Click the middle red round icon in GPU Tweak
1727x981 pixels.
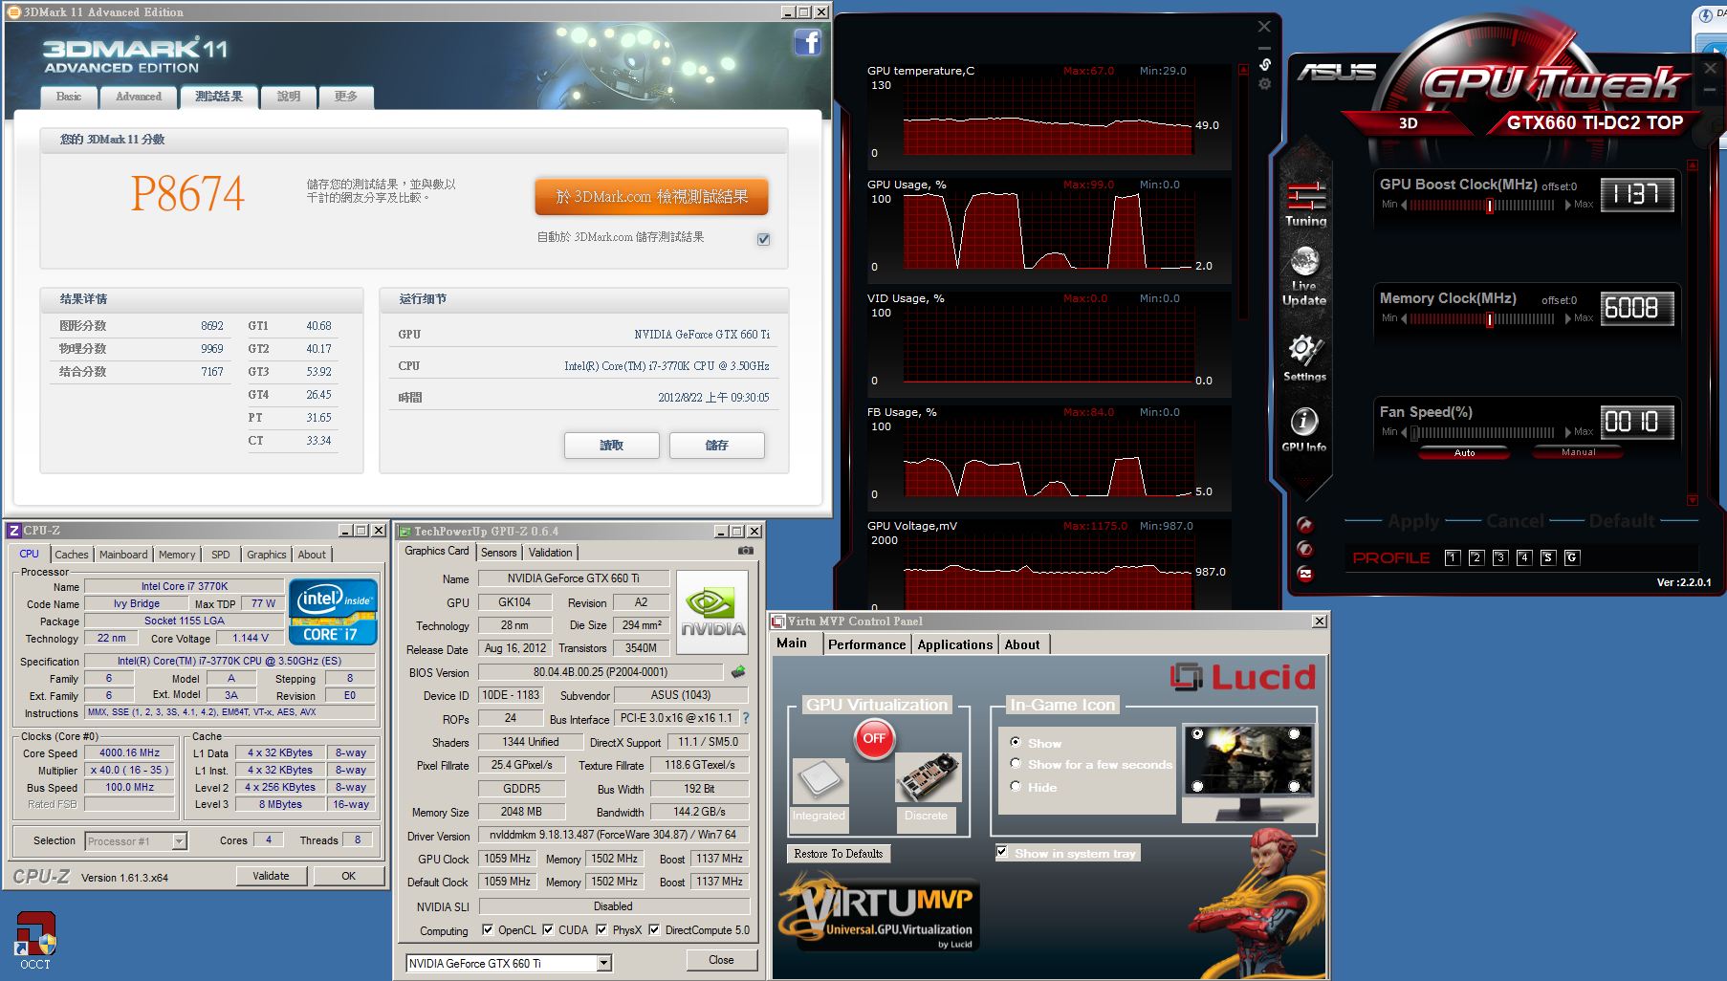(x=1305, y=549)
